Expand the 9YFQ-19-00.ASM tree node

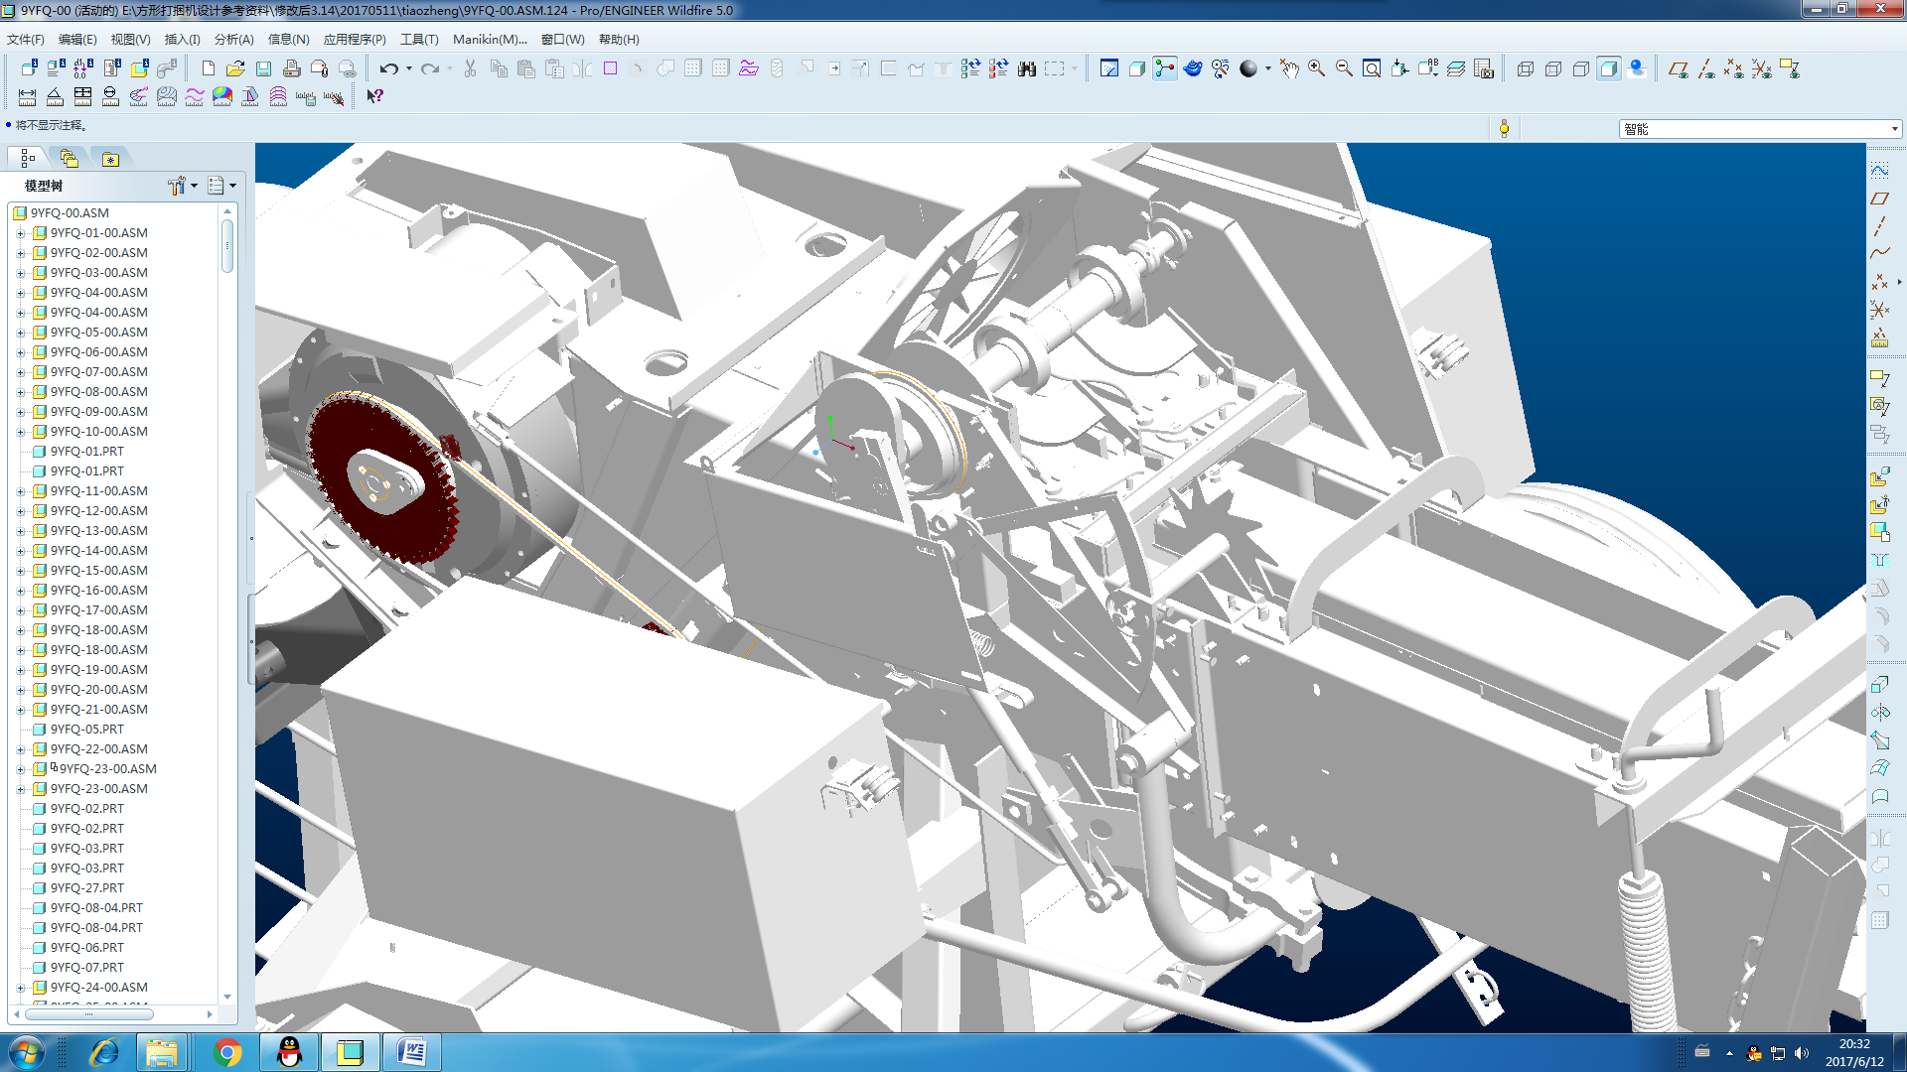coord(21,670)
